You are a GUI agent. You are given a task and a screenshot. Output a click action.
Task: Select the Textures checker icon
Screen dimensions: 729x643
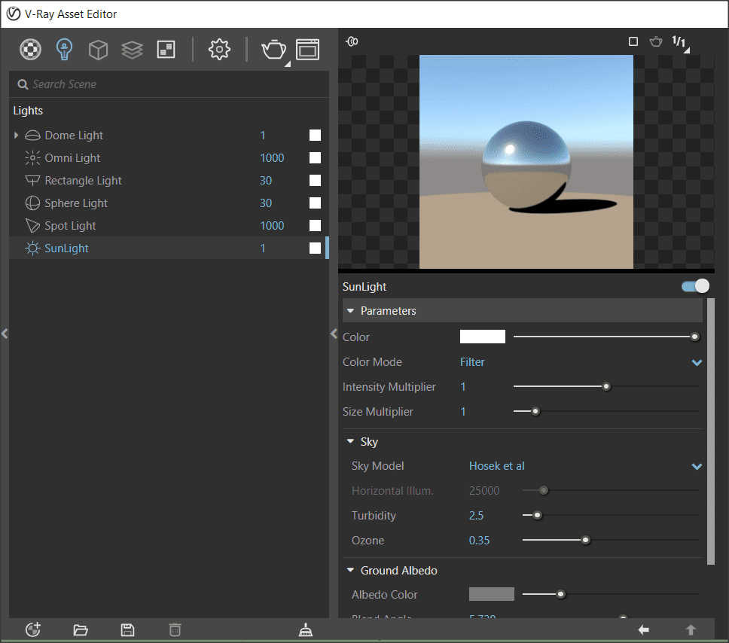[x=166, y=50]
